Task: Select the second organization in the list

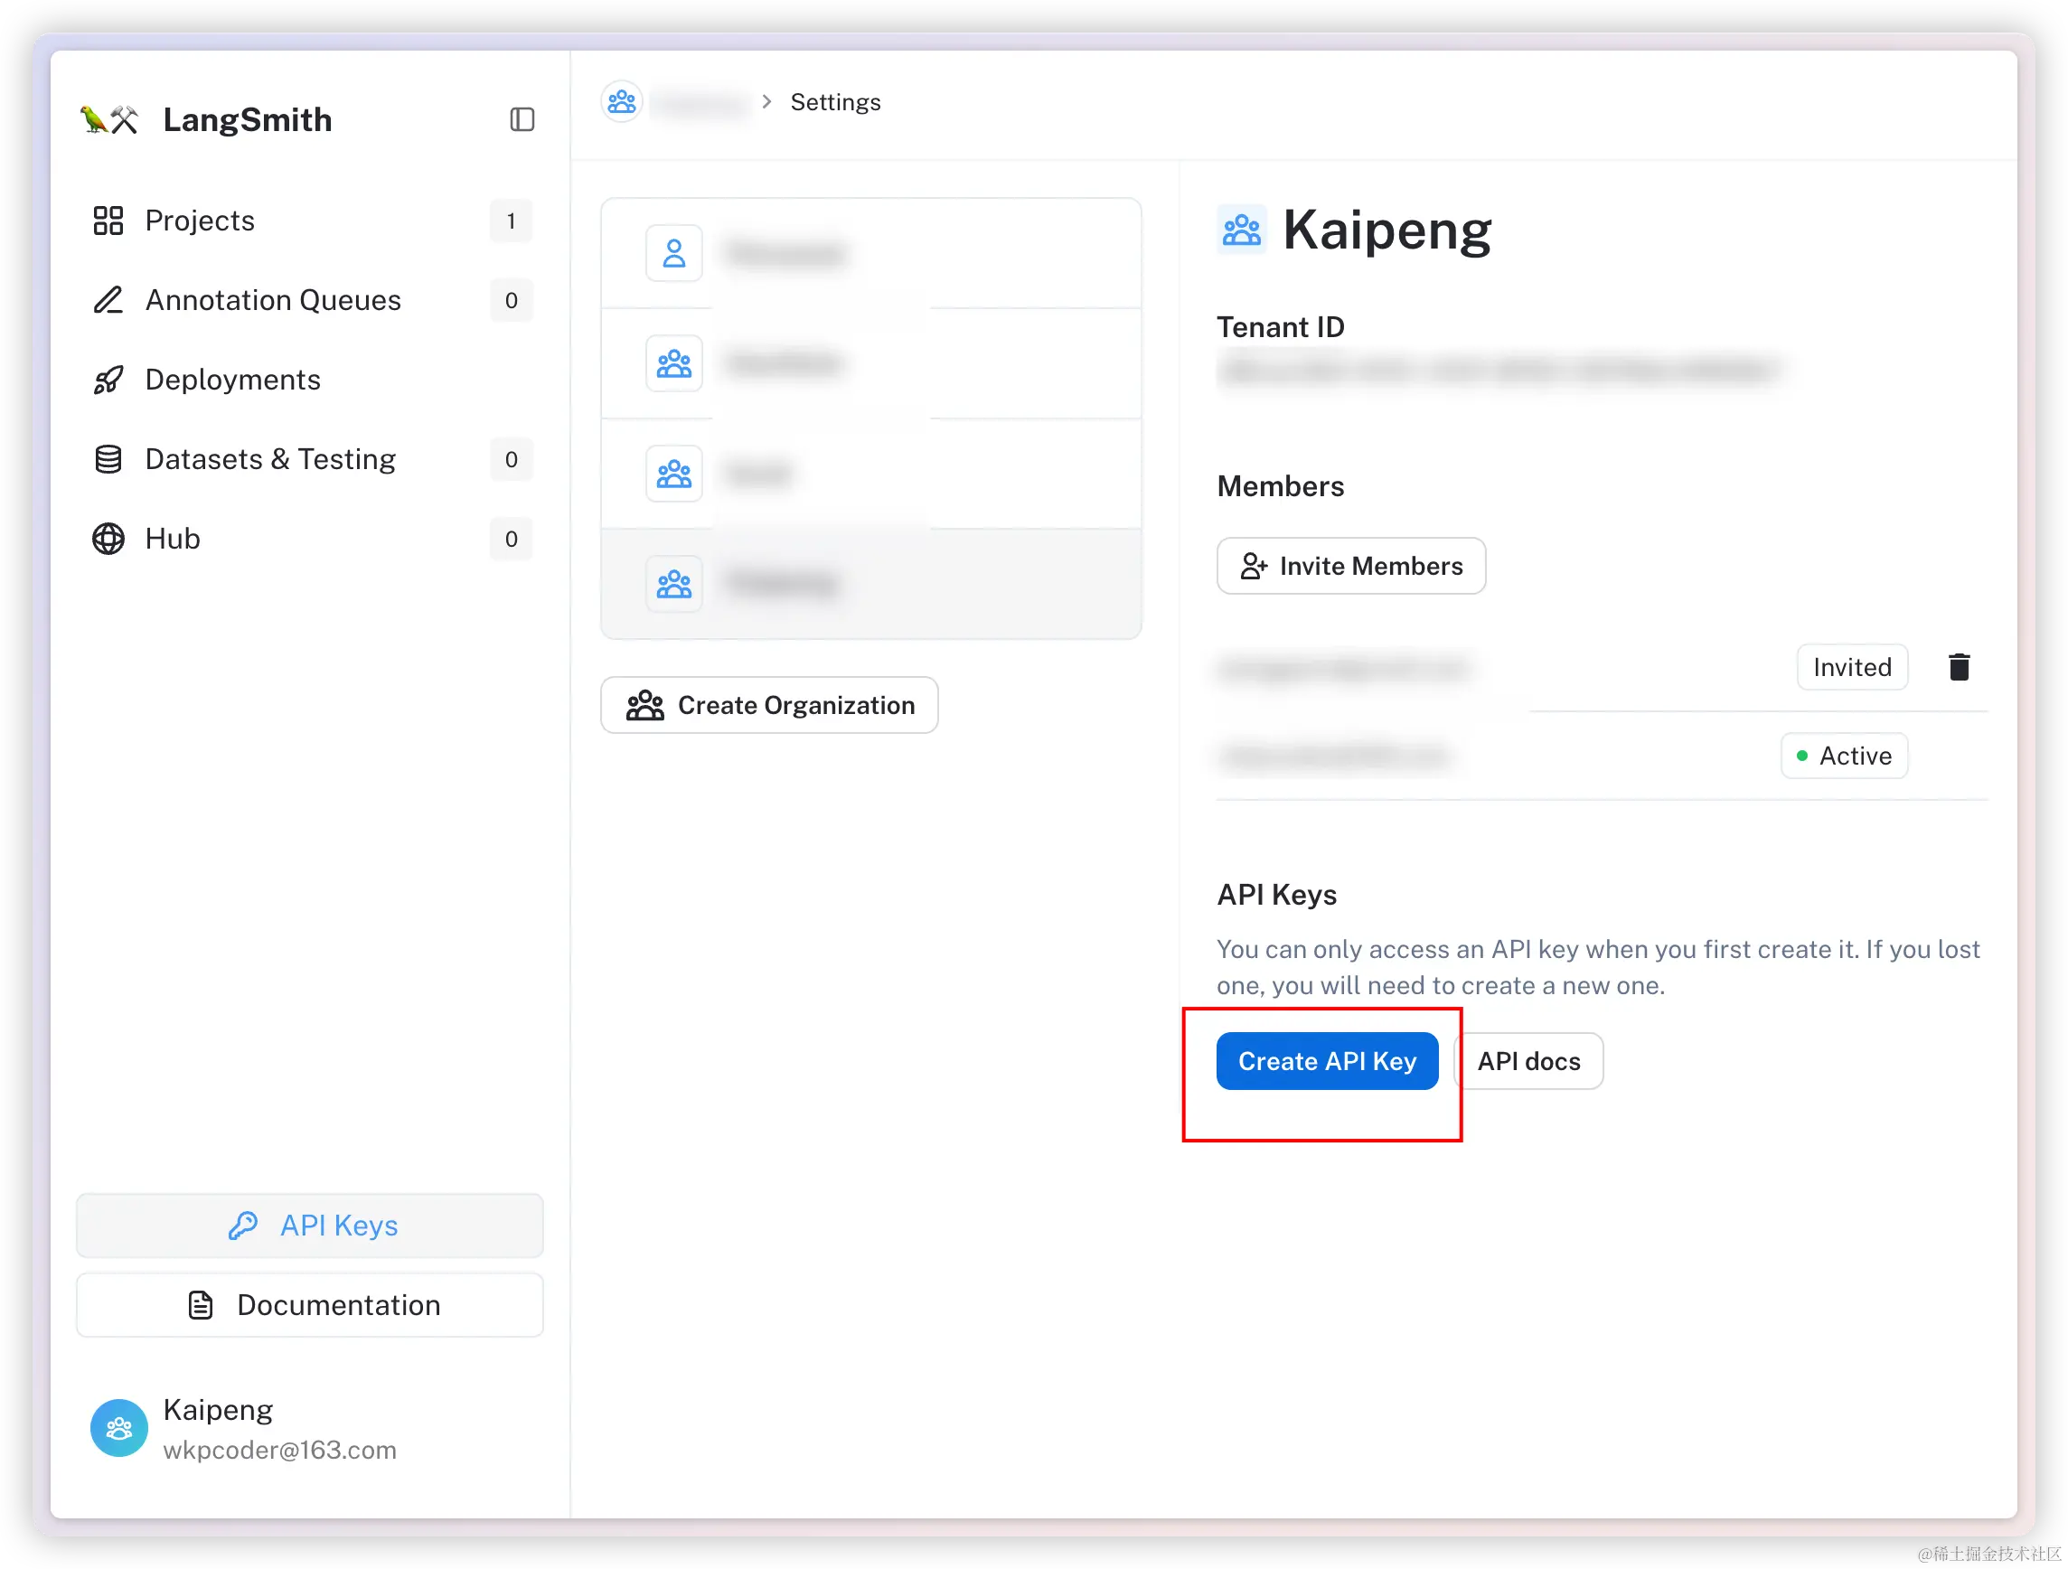Action: tap(869, 362)
